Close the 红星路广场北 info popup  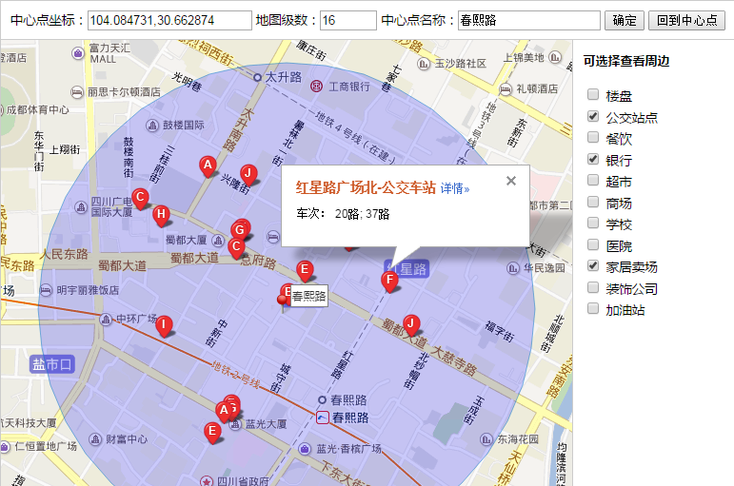(x=511, y=181)
